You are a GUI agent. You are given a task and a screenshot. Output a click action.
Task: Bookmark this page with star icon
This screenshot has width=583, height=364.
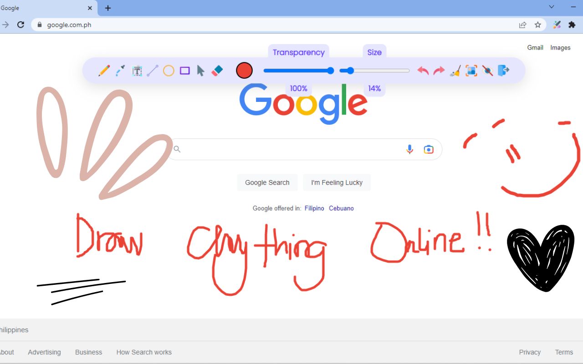(x=538, y=25)
